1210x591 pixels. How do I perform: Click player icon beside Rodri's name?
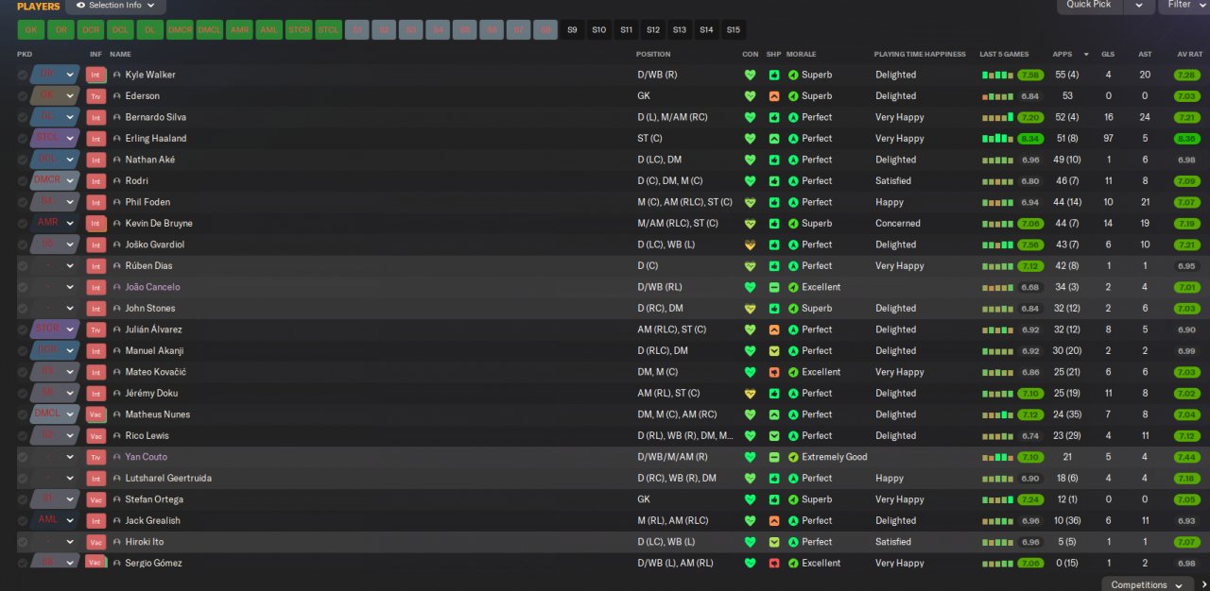coord(116,181)
